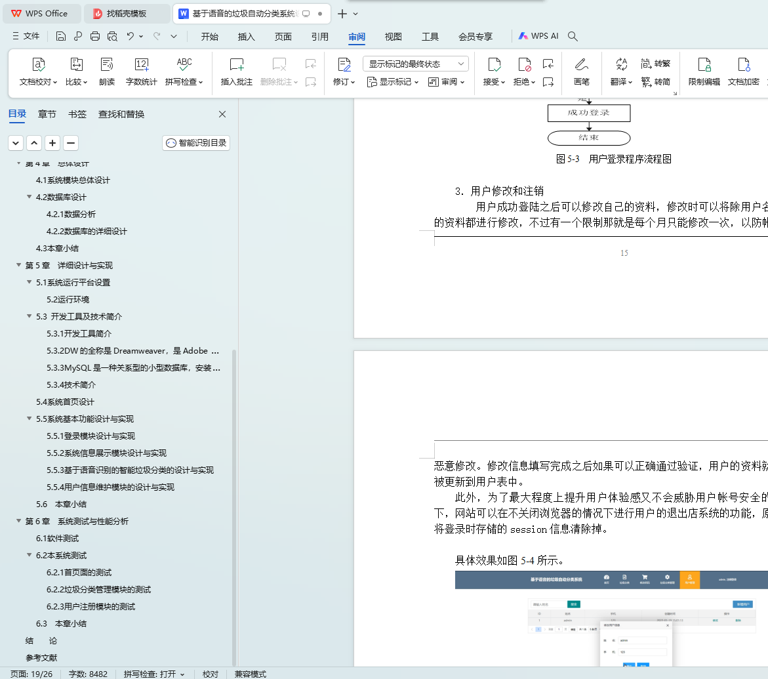This screenshot has width=768, height=679.
Task: Click the expand-all down chevron in outline pane
Action: point(16,143)
